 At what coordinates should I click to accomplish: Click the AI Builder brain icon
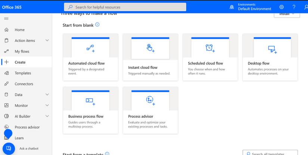[x=6, y=116]
